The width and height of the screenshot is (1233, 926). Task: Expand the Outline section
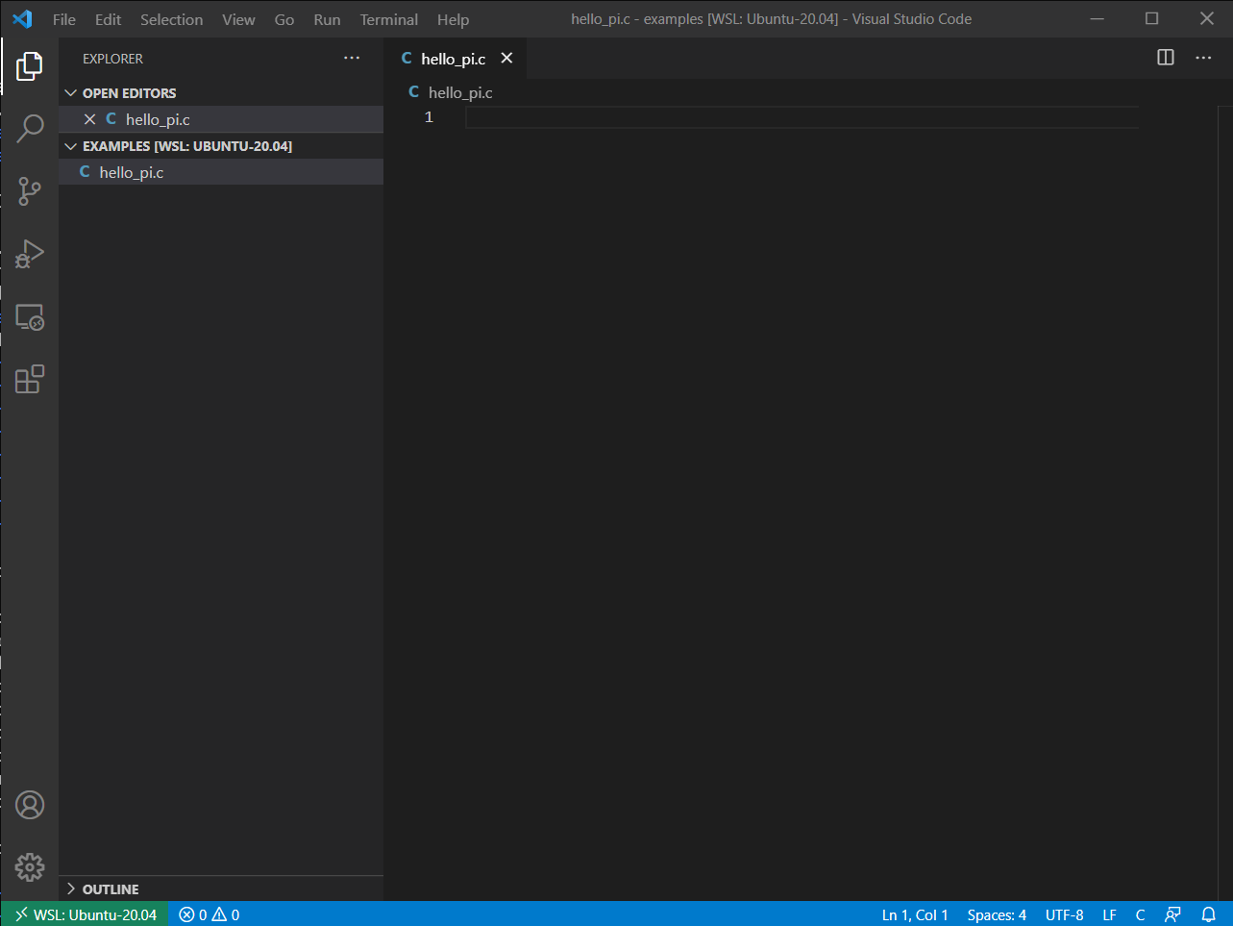point(221,889)
